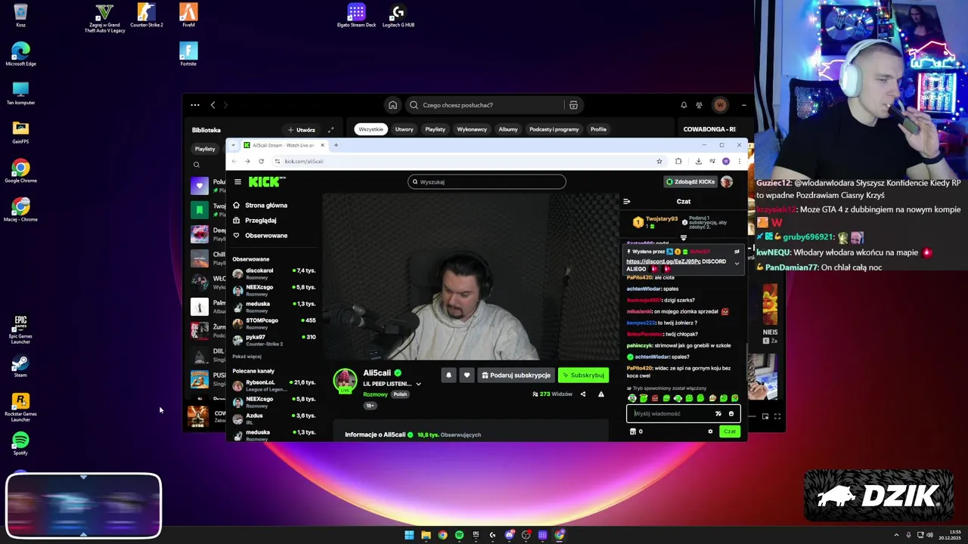The height and width of the screenshot is (544, 968).
Task: Unpin the pinned Discord chat message
Action: [737, 252]
